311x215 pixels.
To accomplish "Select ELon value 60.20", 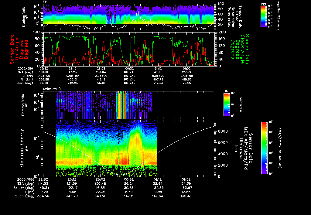I will (44, 83).
